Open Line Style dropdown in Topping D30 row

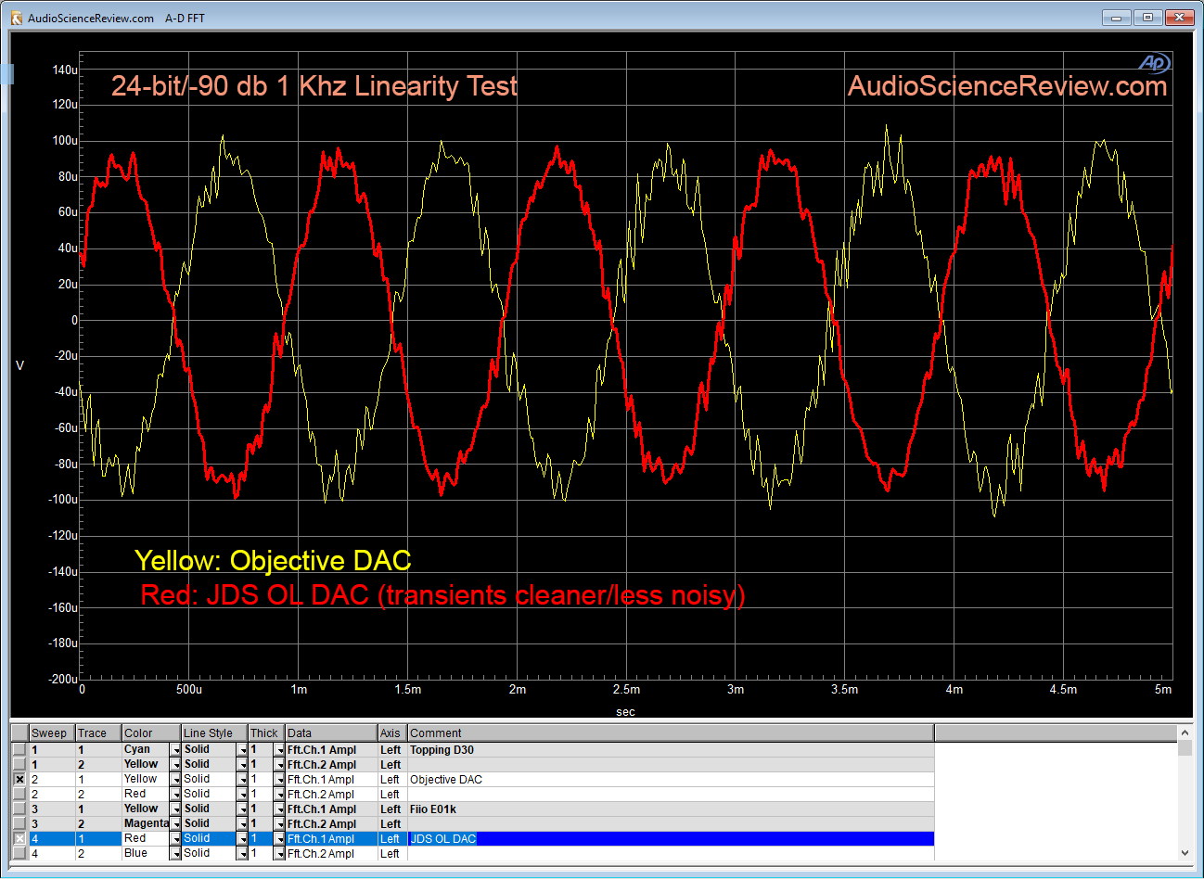coord(242,750)
